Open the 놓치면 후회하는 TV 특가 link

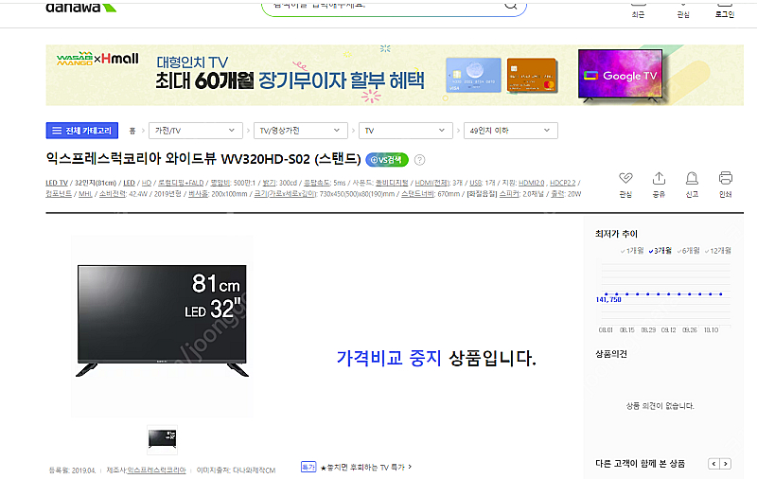click(365, 467)
